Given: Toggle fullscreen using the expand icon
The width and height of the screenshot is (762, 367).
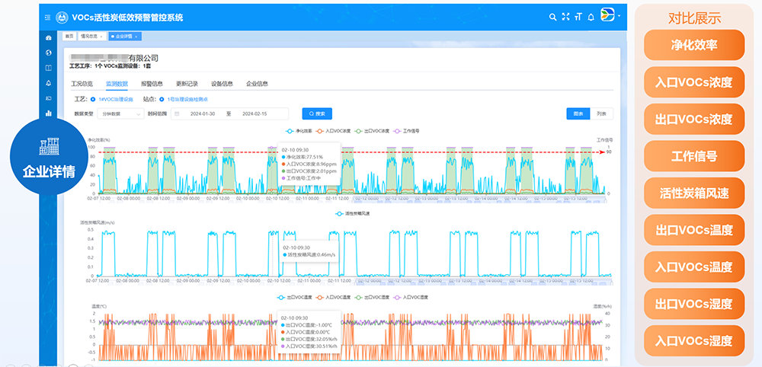Looking at the screenshot, I should 565,17.
